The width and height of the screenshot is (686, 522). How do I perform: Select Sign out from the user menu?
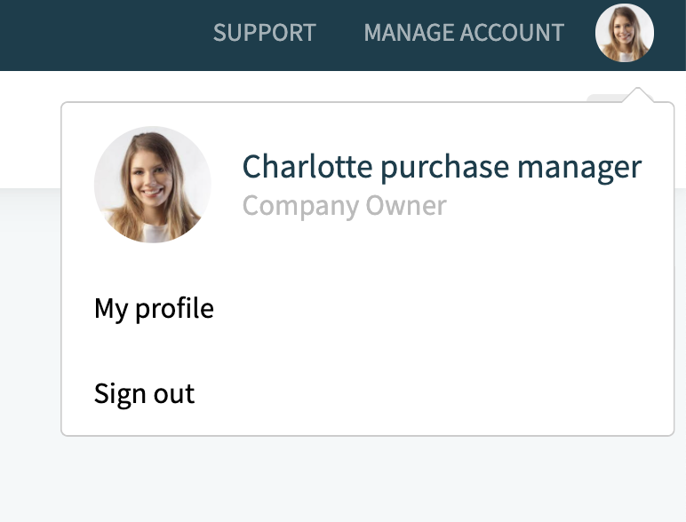144,394
